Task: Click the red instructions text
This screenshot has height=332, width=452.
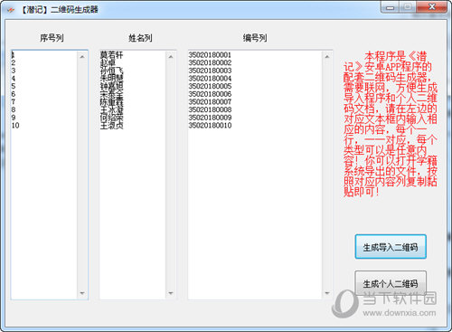Action: [391, 124]
